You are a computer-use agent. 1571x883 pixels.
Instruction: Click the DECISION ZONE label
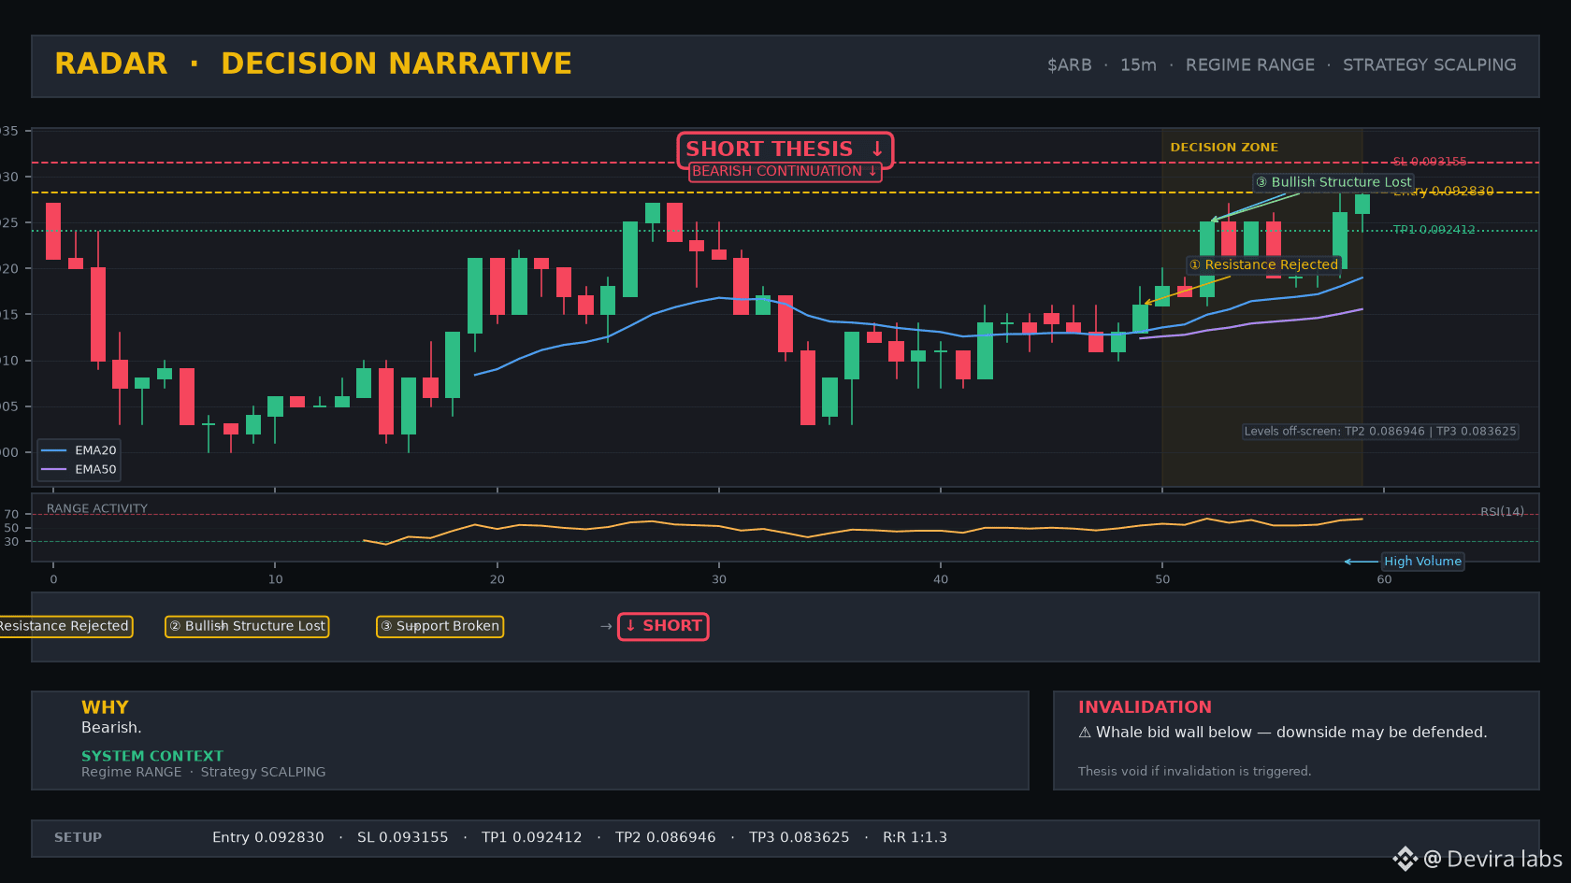tap(1224, 148)
